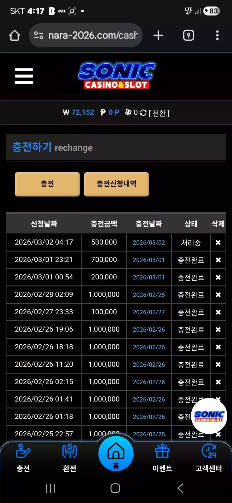Select the 충전 tab button
232x503 pixels.
coord(47,184)
